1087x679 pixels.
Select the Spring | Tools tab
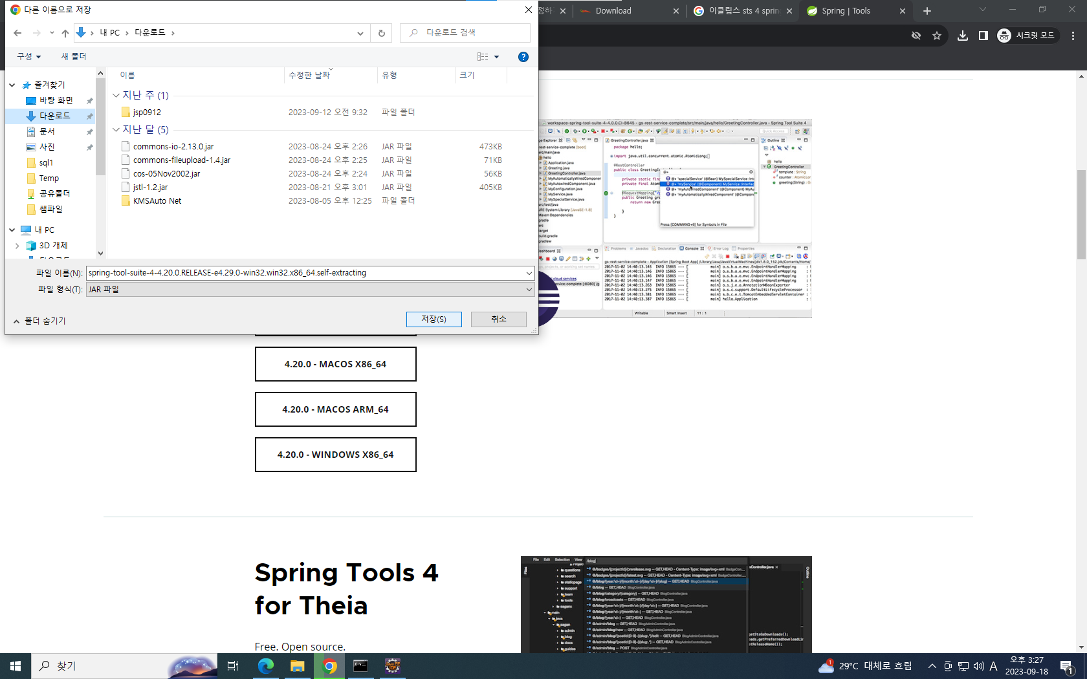tap(846, 11)
